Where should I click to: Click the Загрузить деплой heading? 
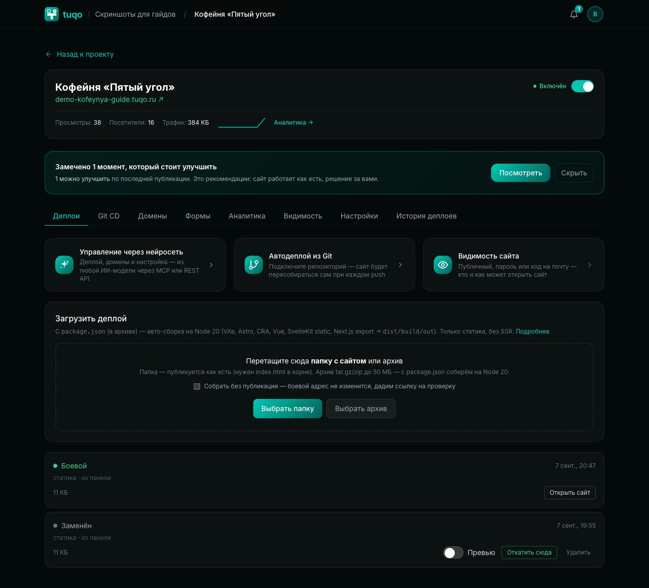coord(91,319)
